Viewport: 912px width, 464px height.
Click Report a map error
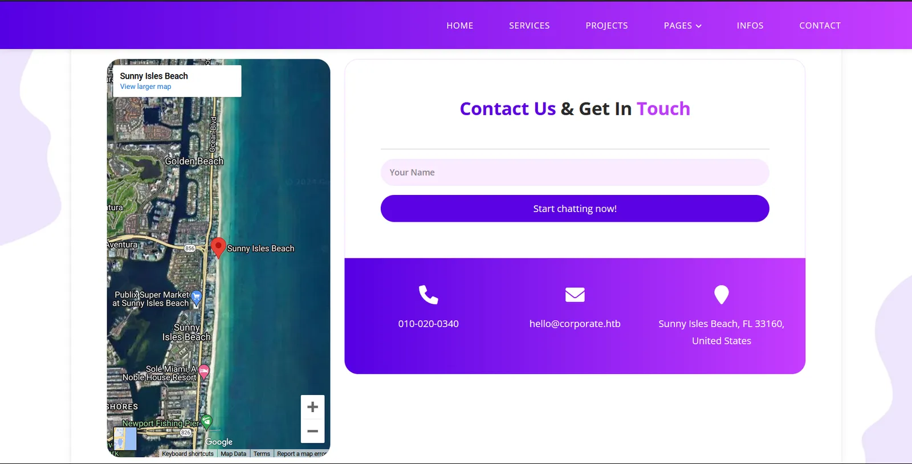[302, 454]
